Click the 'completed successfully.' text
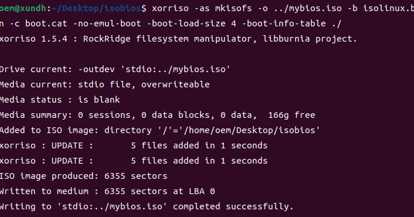 coord(233,206)
